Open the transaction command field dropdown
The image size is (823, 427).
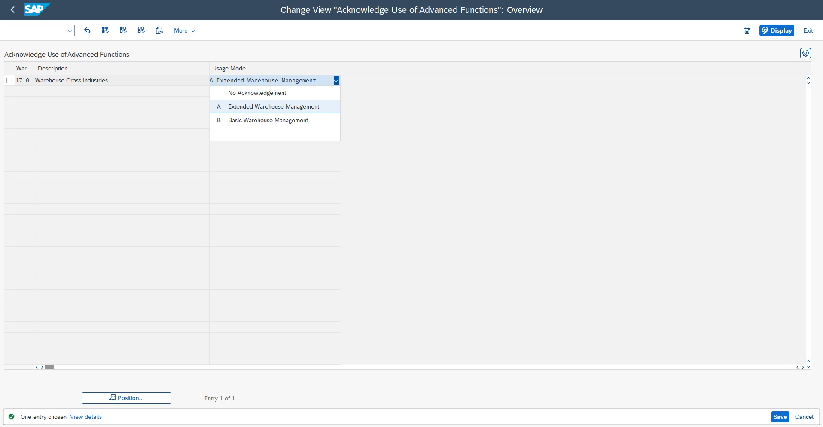coord(69,30)
